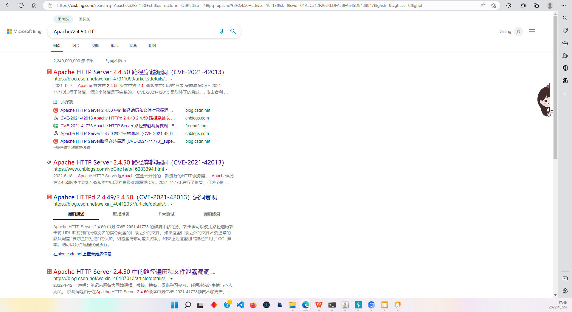Open sidebar Outlook icon
Viewport: 572px width, 312px height.
(x=565, y=80)
